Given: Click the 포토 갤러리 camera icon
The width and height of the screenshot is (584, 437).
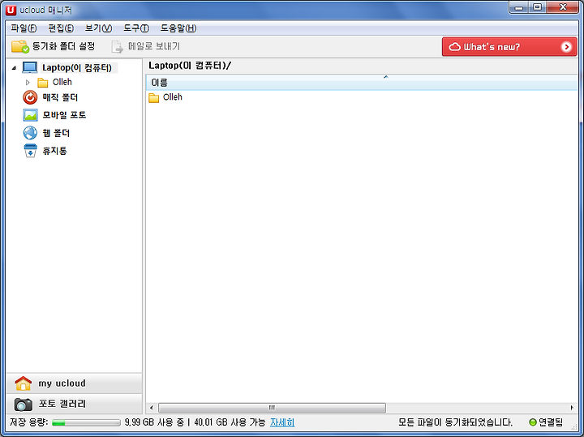Looking at the screenshot, I should tap(23, 404).
